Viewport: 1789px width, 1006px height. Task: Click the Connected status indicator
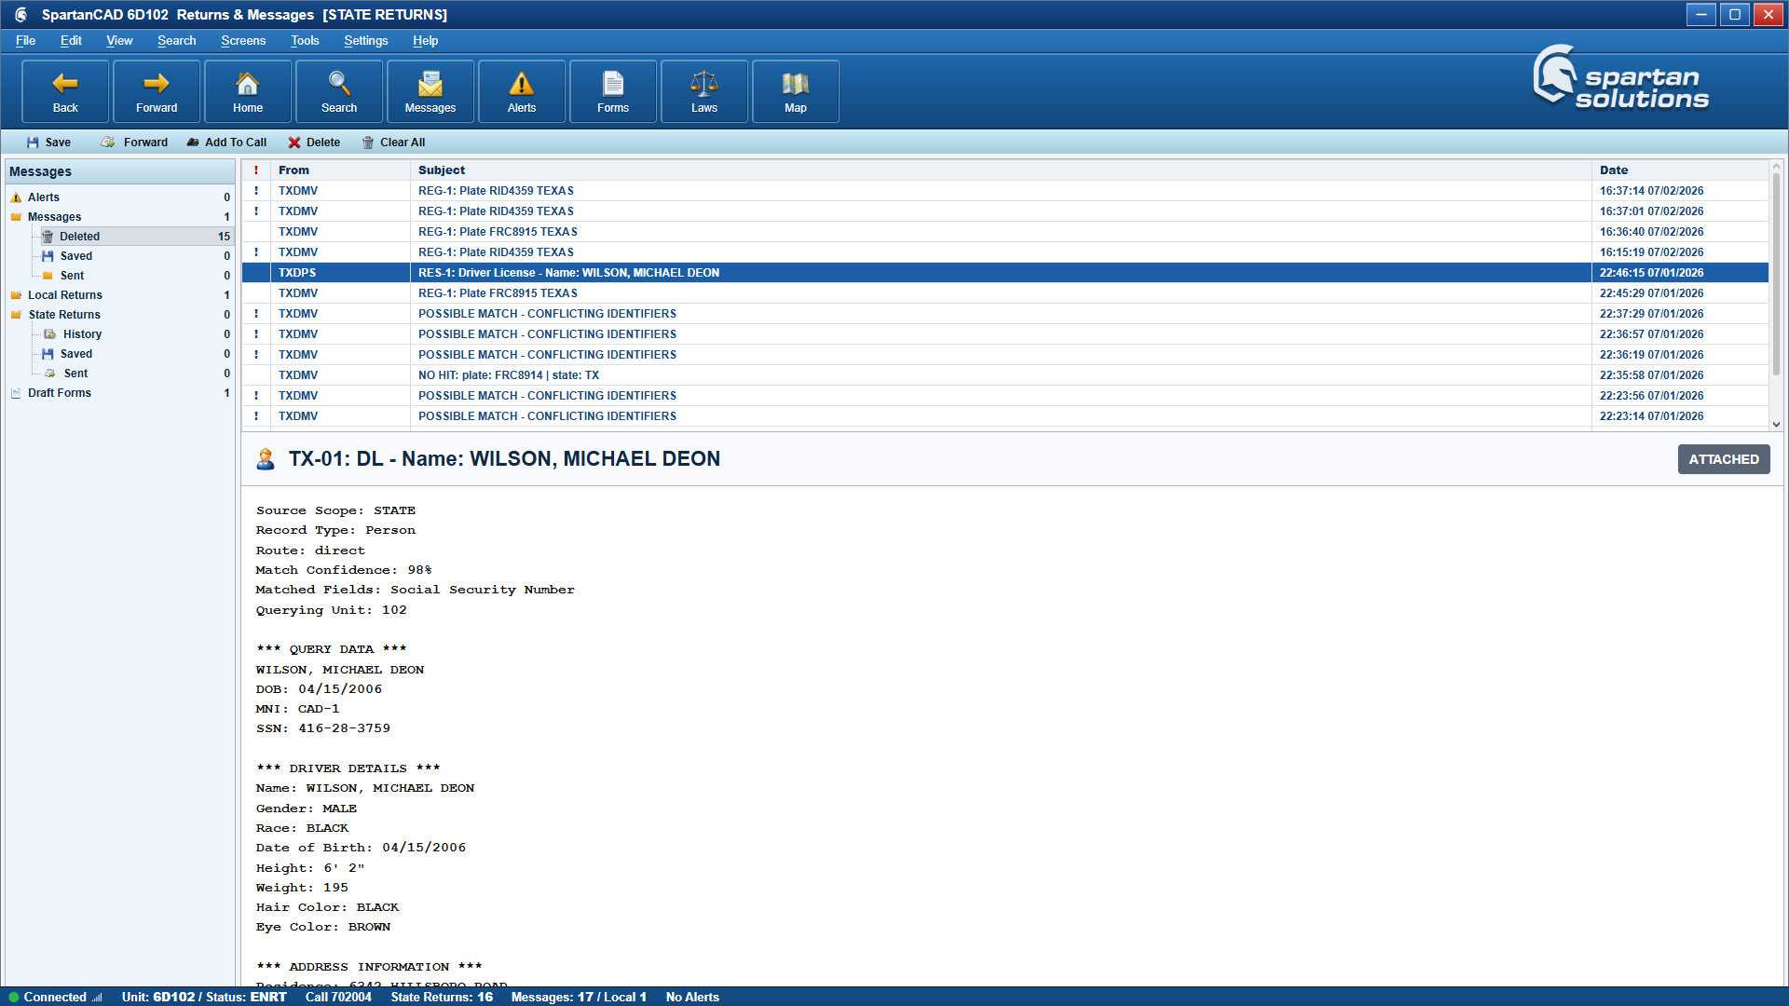point(55,997)
